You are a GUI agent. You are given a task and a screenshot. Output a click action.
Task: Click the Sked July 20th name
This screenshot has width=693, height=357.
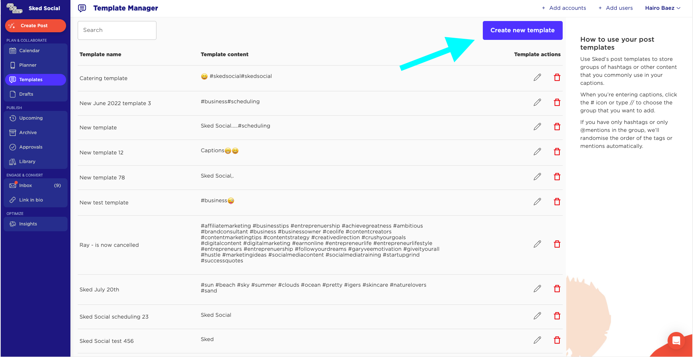coord(99,290)
